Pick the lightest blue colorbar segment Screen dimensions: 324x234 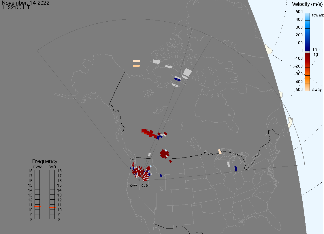point(307,16)
